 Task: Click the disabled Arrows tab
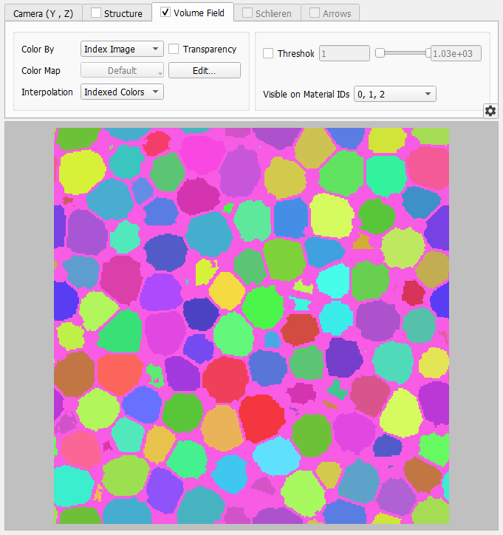[x=330, y=13]
